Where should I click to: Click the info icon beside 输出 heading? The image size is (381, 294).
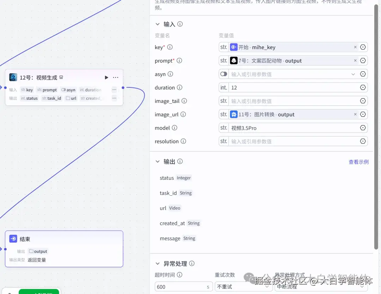click(180, 161)
